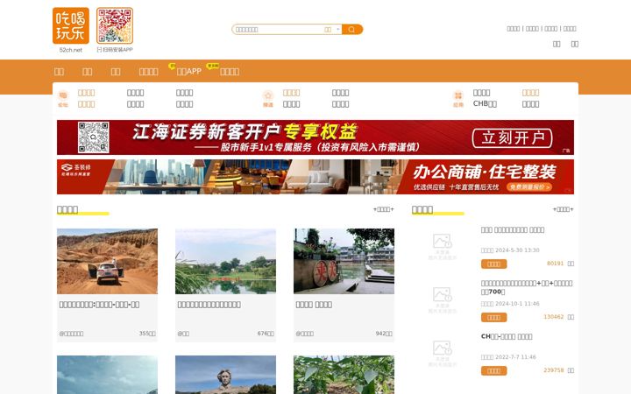
Task: Open the app-install QR code beside the logo
Action: [x=115, y=25]
